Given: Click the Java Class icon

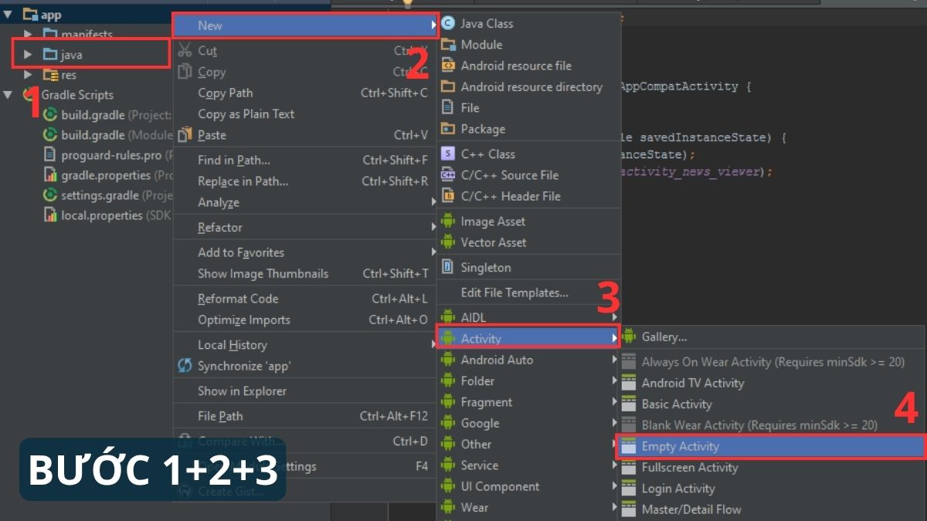Looking at the screenshot, I should [x=448, y=24].
